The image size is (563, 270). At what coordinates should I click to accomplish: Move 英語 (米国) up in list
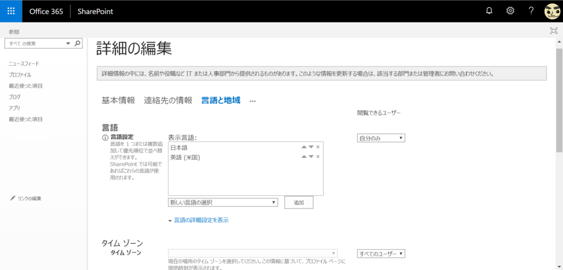[304, 157]
